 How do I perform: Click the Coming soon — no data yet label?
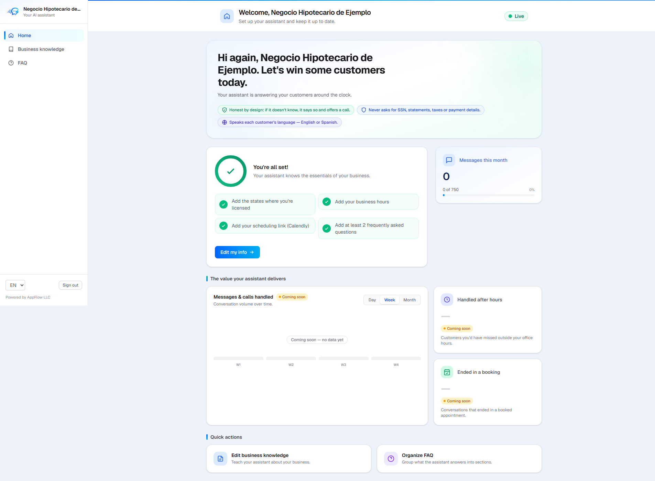[317, 340]
